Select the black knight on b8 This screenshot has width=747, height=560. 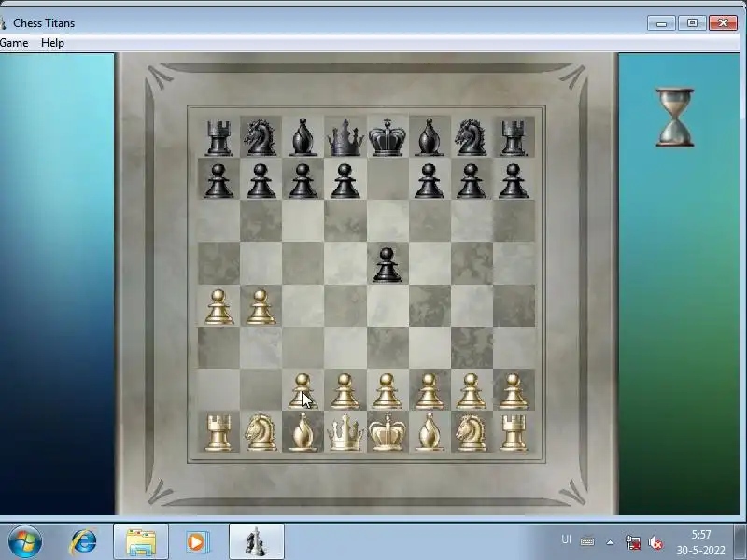click(x=261, y=137)
